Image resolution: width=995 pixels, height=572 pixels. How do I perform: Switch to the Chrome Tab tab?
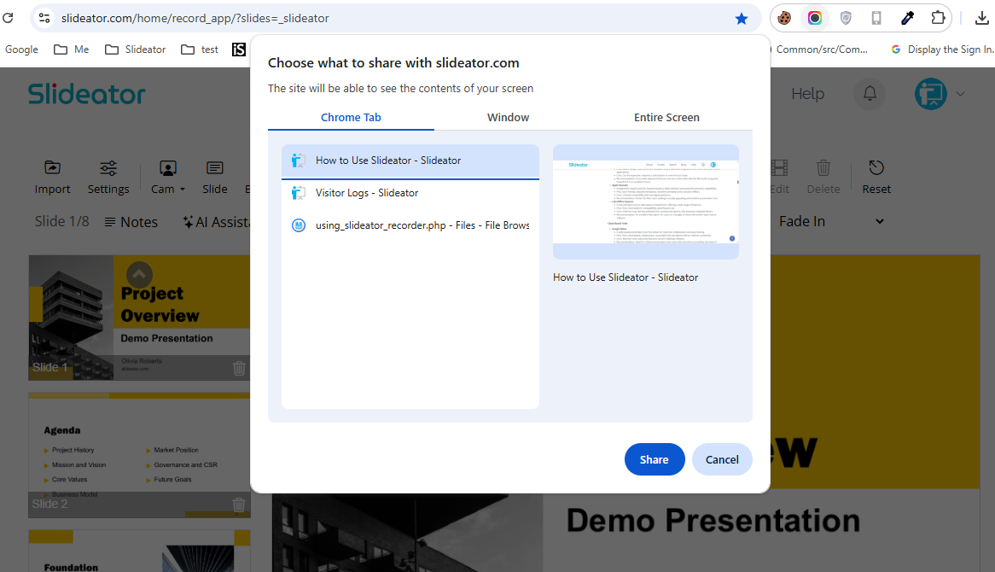[x=351, y=118]
